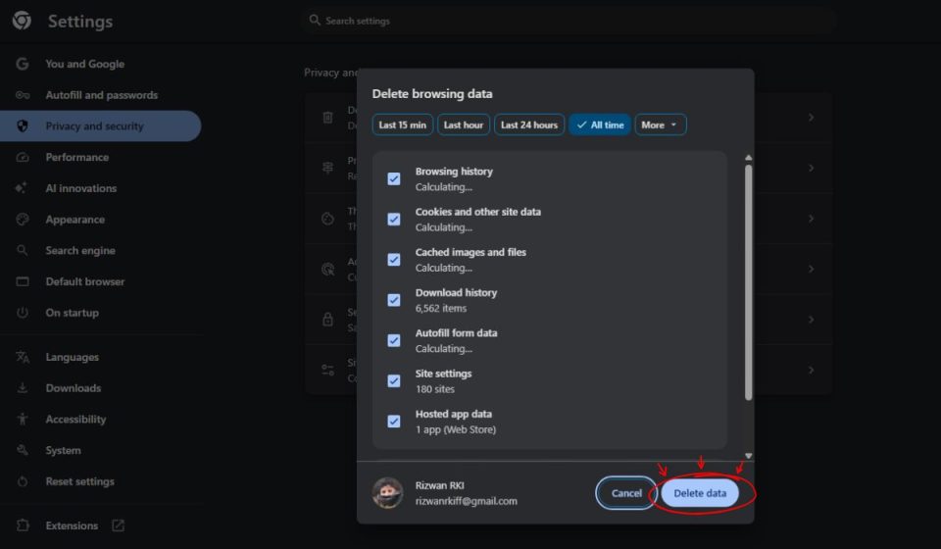
Task: Click the 6,562 items text
Action: pos(440,309)
